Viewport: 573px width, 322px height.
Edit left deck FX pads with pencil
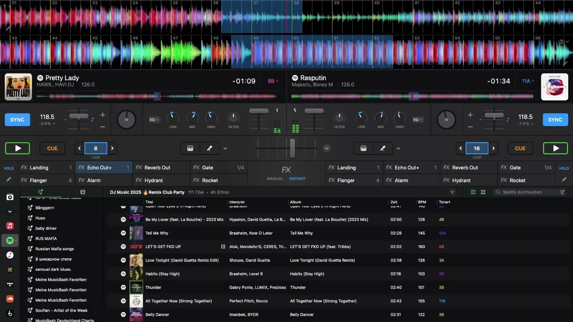click(9, 180)
